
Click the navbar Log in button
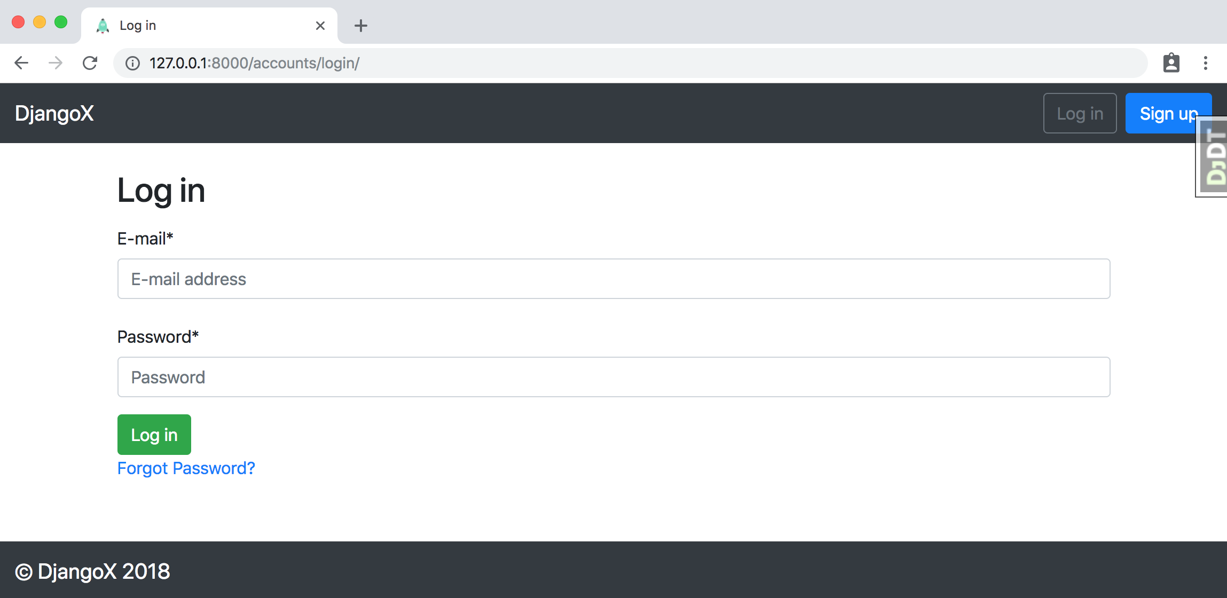pos(1080,113)
